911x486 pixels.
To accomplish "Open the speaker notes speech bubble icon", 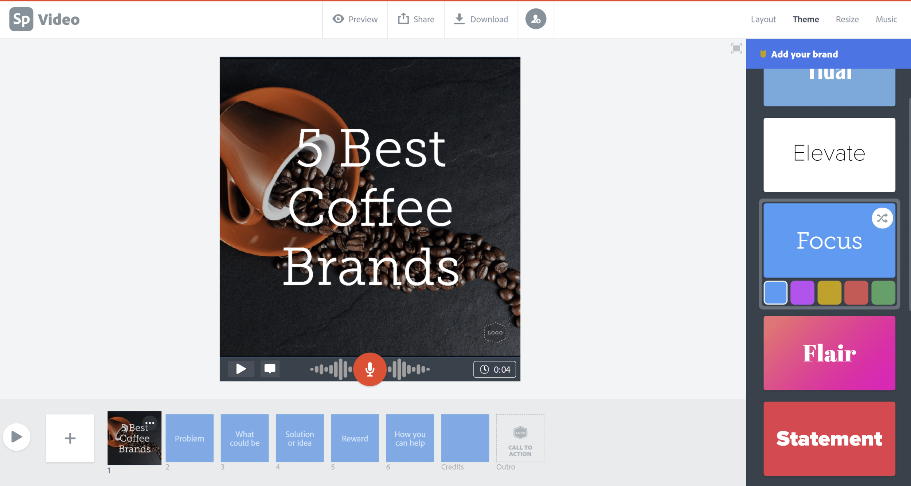I will 270,369.
